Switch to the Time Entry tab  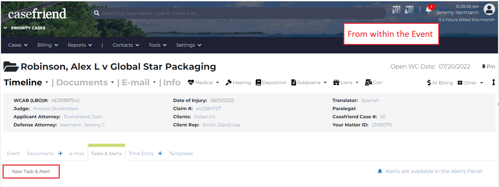tap(141, 153)
